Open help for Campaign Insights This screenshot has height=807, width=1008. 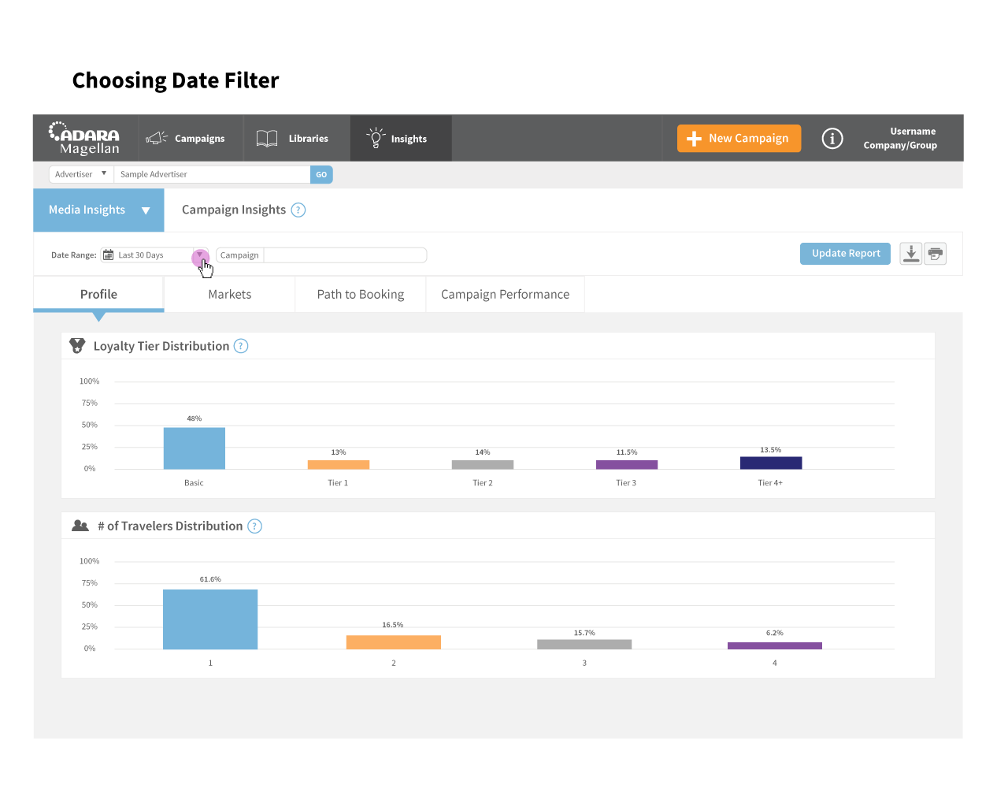(298, 210)
